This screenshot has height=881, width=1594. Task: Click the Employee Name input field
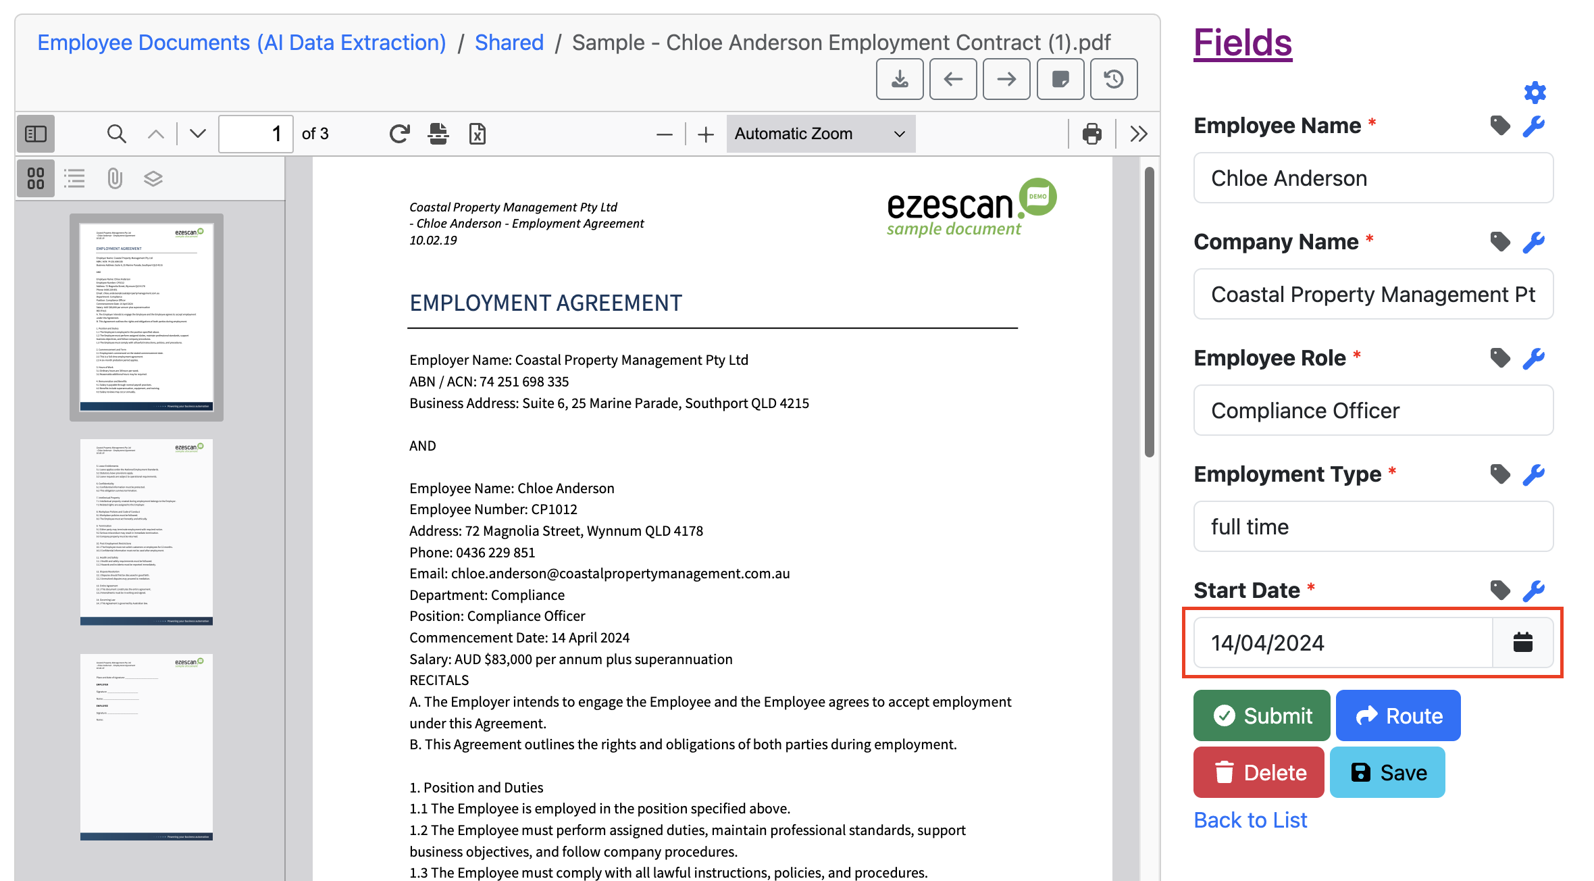[1373, 178]
